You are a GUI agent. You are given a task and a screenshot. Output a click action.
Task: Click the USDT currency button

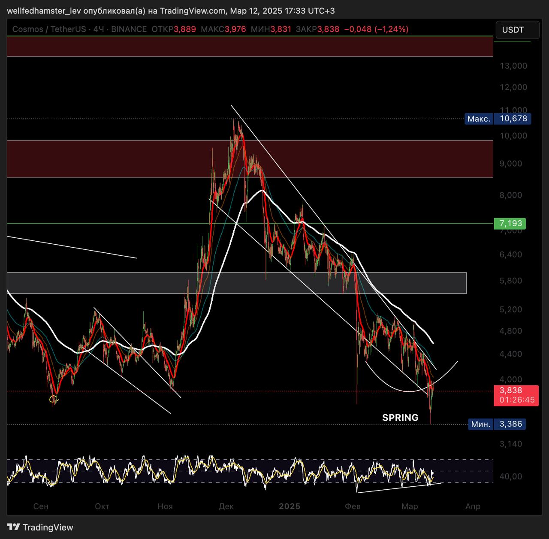(x=517, y=30)
